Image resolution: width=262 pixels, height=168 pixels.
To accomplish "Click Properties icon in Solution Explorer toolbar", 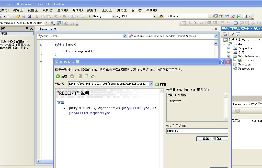I will [225, 35].
